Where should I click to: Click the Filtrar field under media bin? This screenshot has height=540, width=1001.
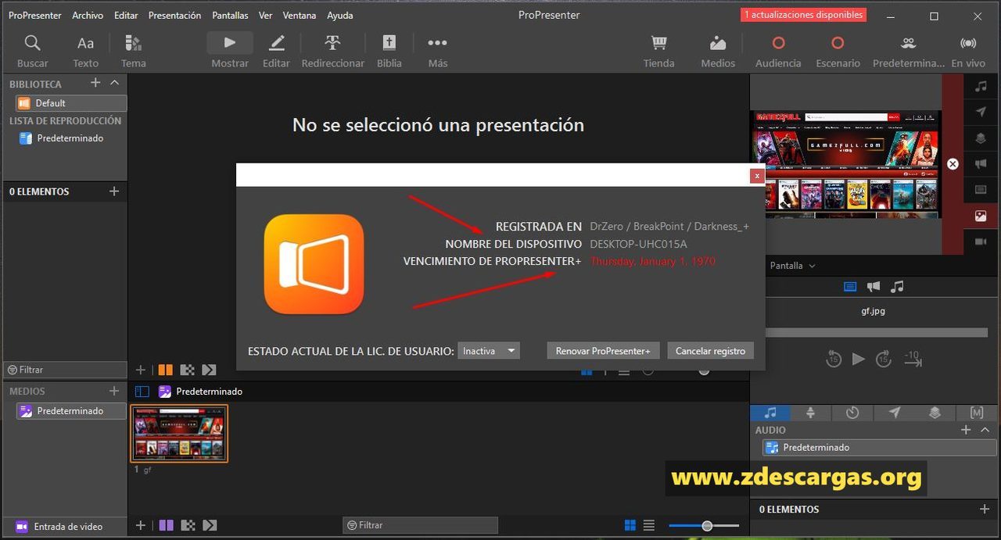421,525
